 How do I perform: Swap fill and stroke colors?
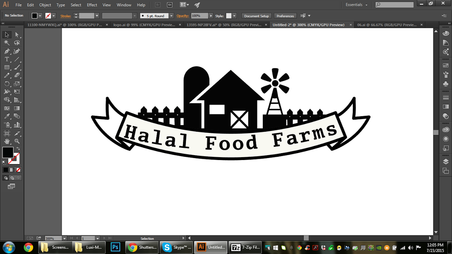[x=18, y=149]
